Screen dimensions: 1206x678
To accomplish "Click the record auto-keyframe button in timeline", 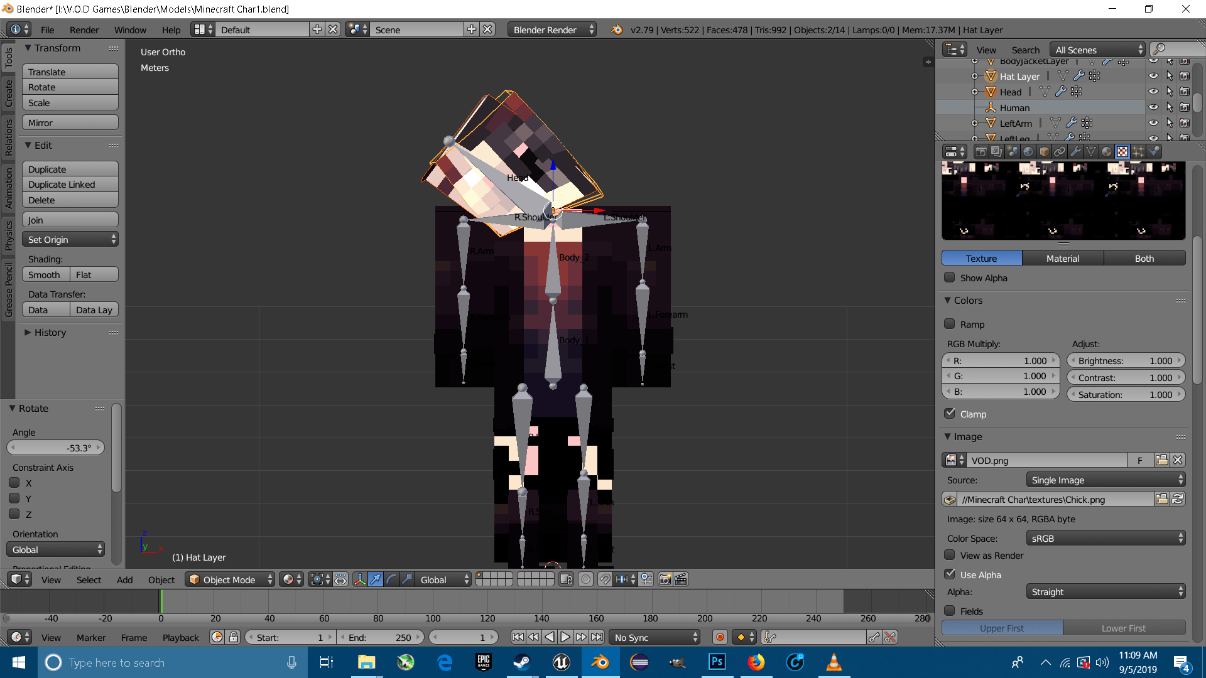I will click(720, 637).
